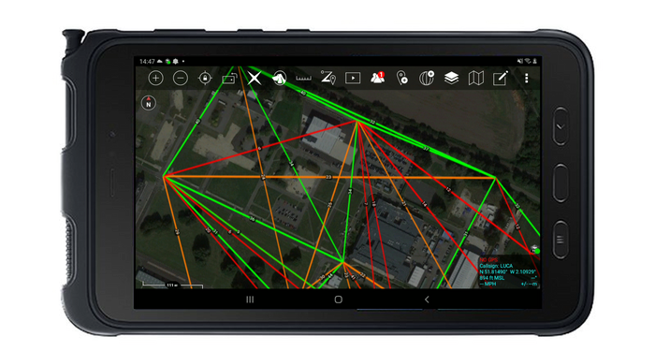Open contacts icon with red notification badge
This screenshot has width=655, height=351.
377,78
